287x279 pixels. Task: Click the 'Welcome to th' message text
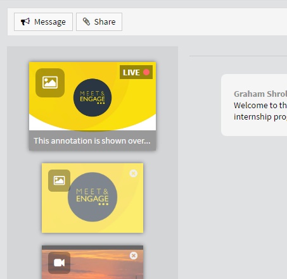click(260, 105)
